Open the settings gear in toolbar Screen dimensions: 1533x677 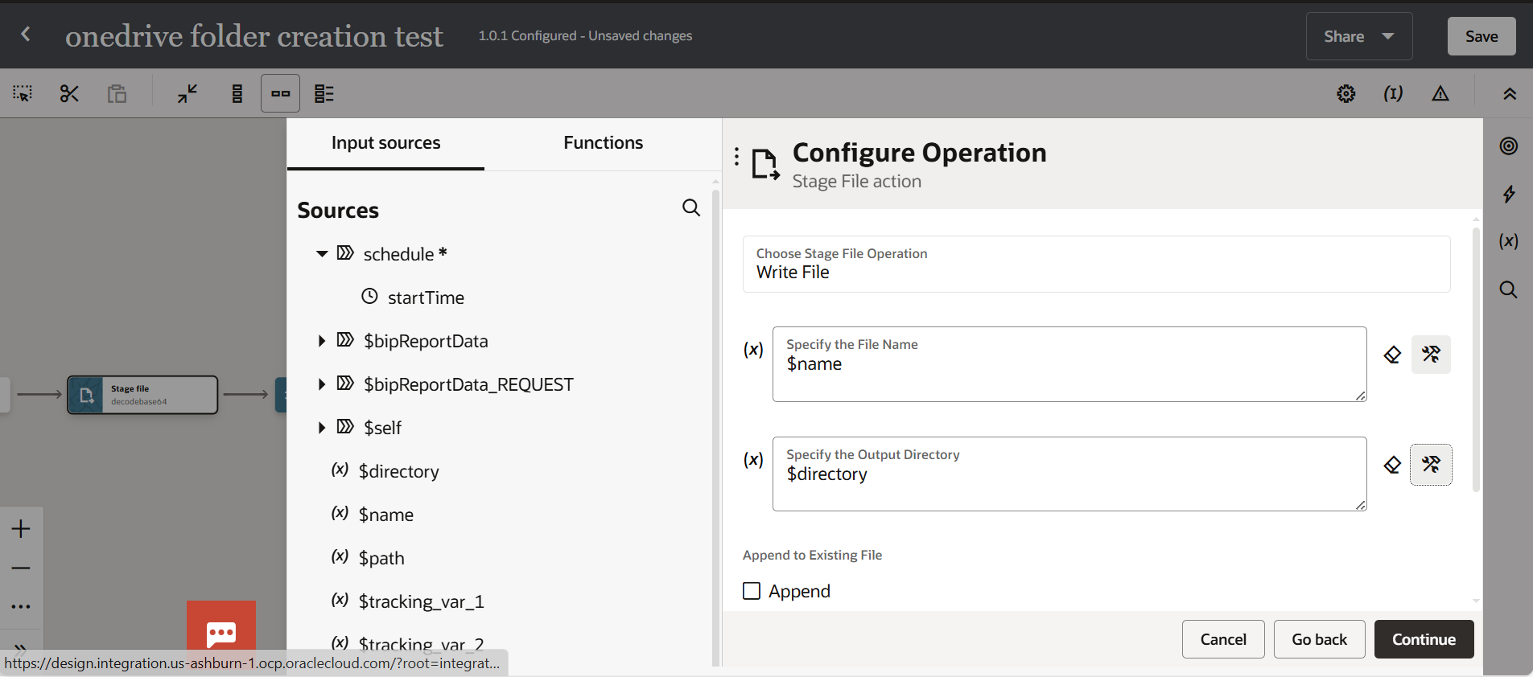pyautogui.click(x=1345, y=94)
